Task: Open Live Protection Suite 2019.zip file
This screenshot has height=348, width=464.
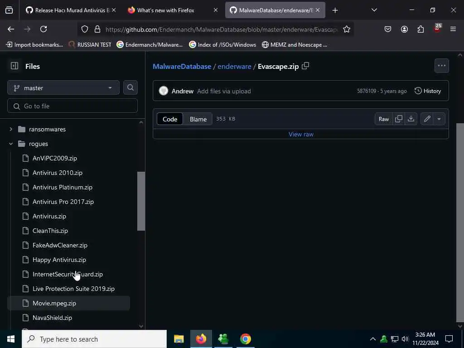Action: 73,289
